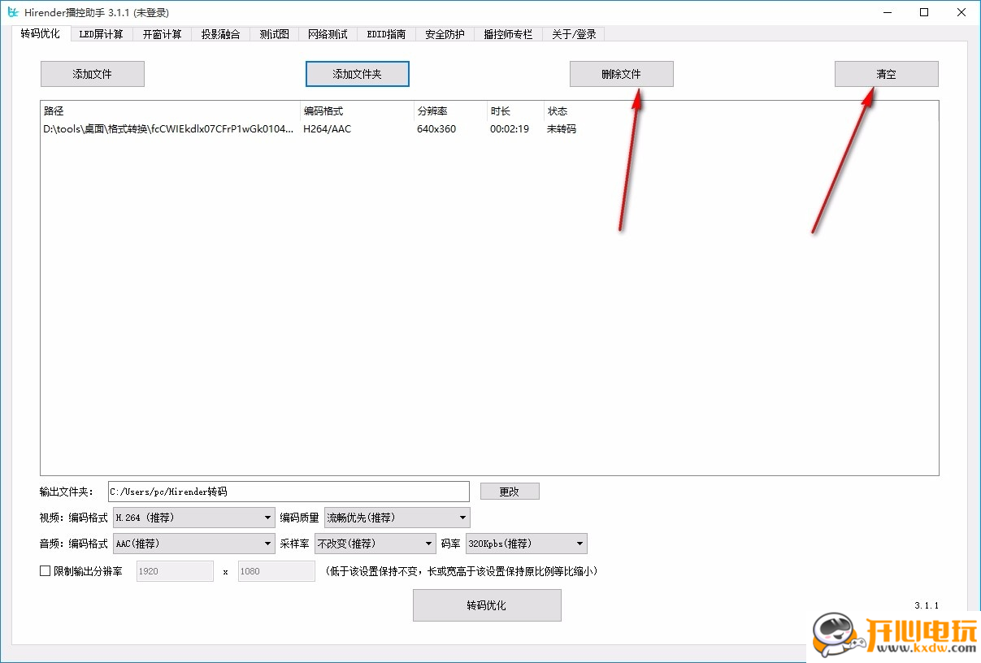981x663 pixels.
Task: Click the 时长 column header
Action: (515, 110)
